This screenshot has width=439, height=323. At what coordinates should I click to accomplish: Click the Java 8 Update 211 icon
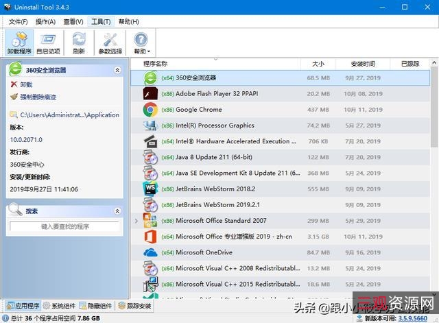tap(150, 157)
